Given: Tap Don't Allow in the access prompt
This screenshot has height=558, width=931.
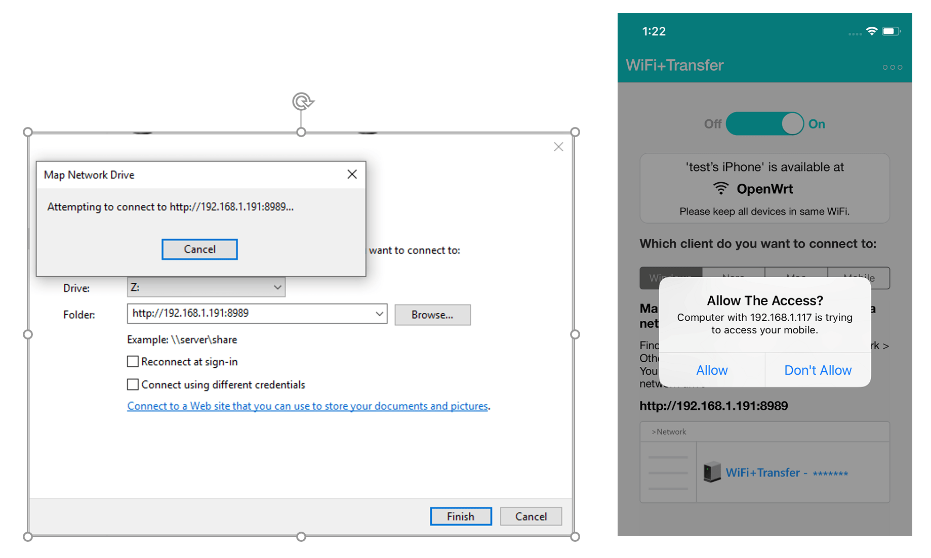Looking at the screenshot, I should [x=817, y=370].
